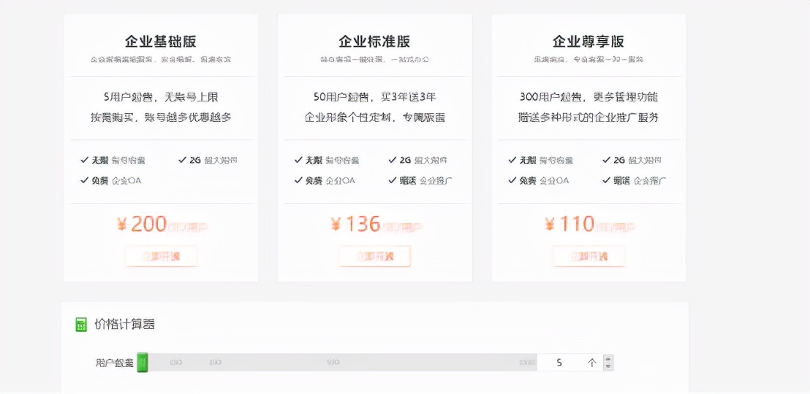Screen dimensions: 810x394
Task: Decrease user count with the down arrow
Action: 608,366
